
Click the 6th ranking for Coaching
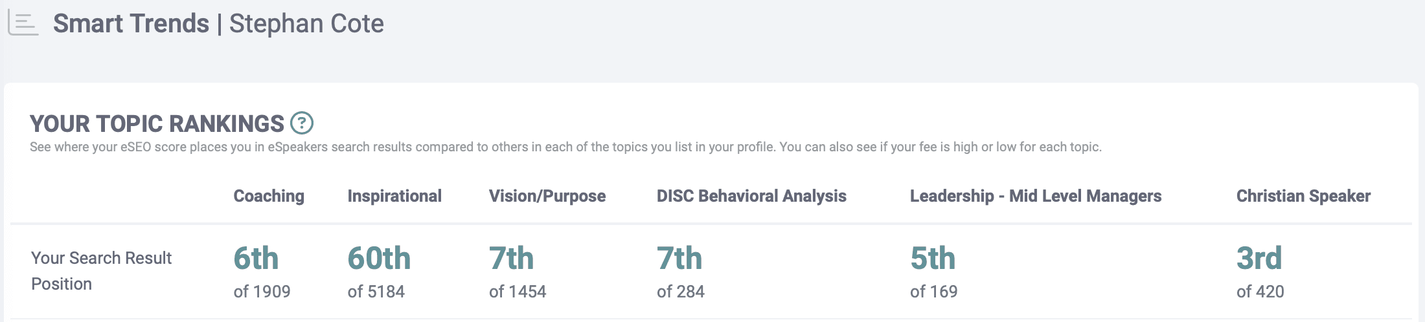(x=256, y=259)
